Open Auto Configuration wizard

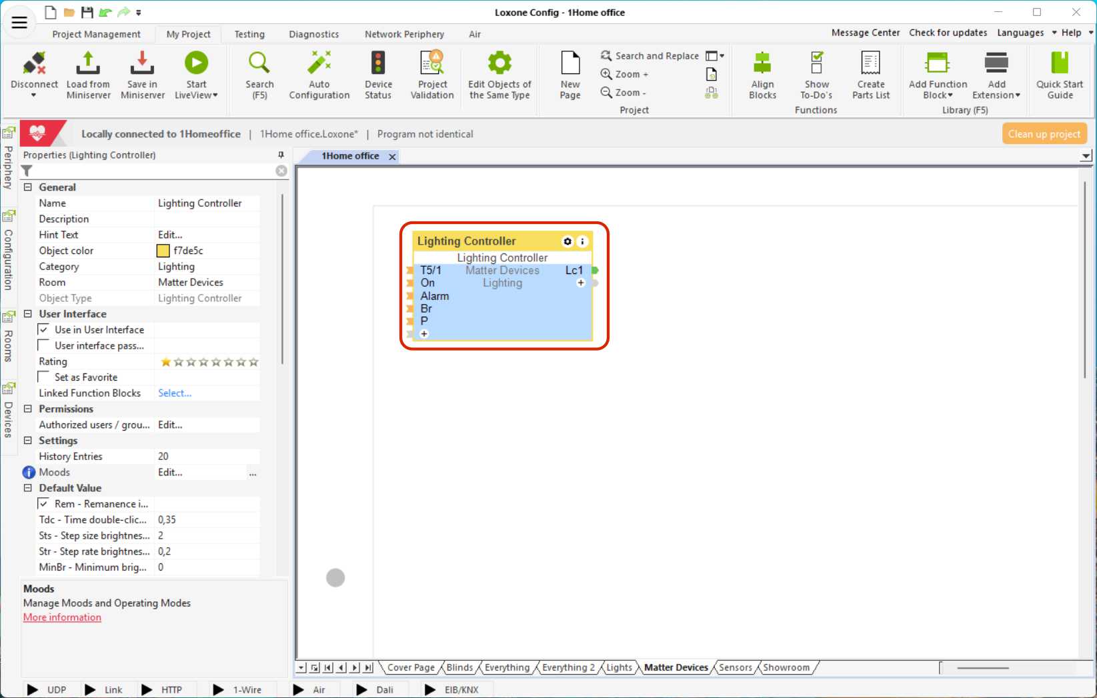319,64
